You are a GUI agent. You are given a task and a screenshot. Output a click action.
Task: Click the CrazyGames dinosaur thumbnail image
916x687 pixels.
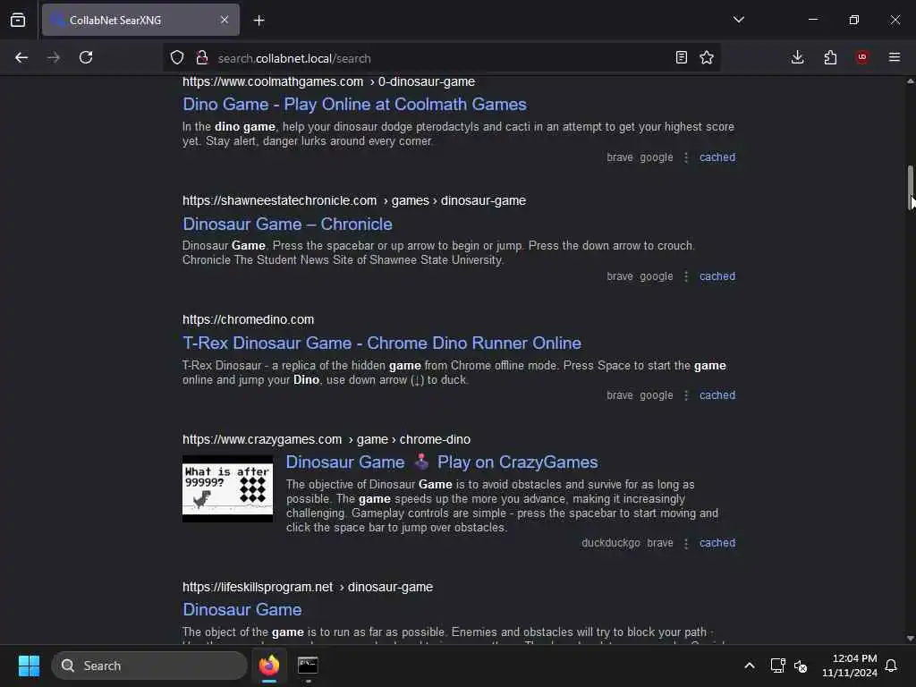[x=227, y=489]
